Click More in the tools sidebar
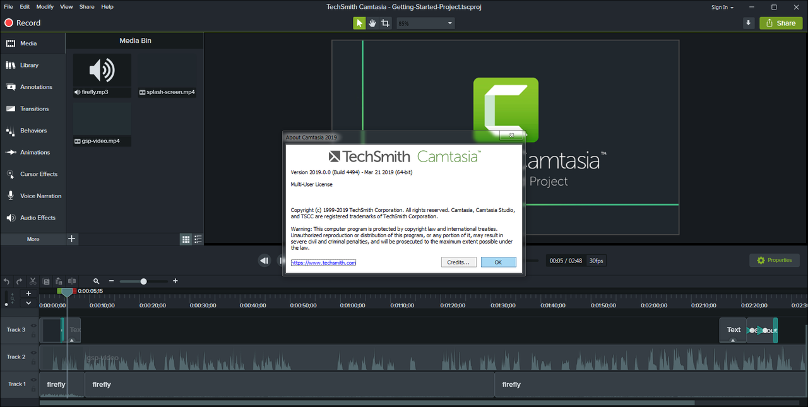Screen dimensions: 808x407 33,239
